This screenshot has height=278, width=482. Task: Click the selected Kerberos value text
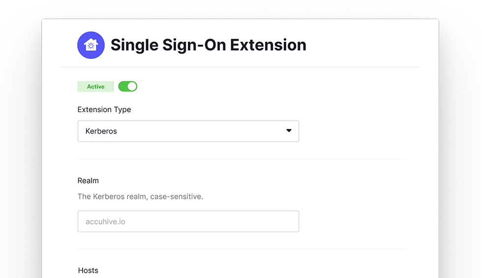click(101, 131)
